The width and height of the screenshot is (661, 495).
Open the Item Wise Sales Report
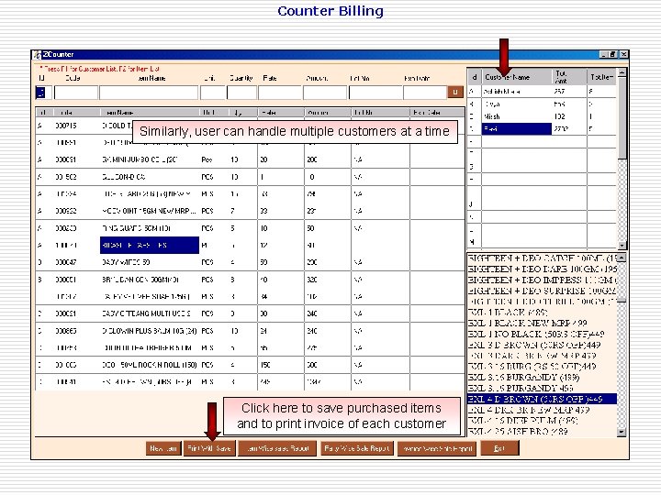[x=277, y=448]
